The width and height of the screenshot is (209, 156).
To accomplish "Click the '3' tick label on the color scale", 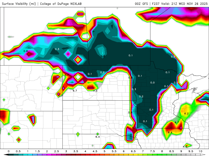I will tap(66, 151).
